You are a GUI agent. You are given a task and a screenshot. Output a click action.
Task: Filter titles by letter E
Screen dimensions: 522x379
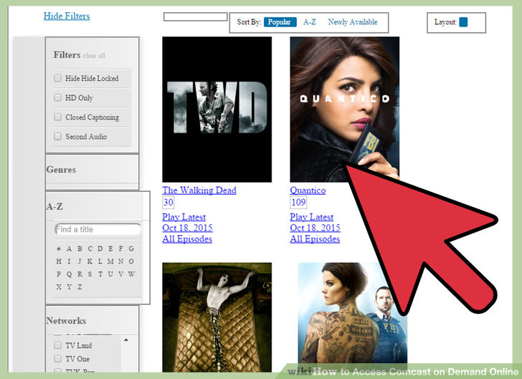pyautogui.click(x=110, y=249)
